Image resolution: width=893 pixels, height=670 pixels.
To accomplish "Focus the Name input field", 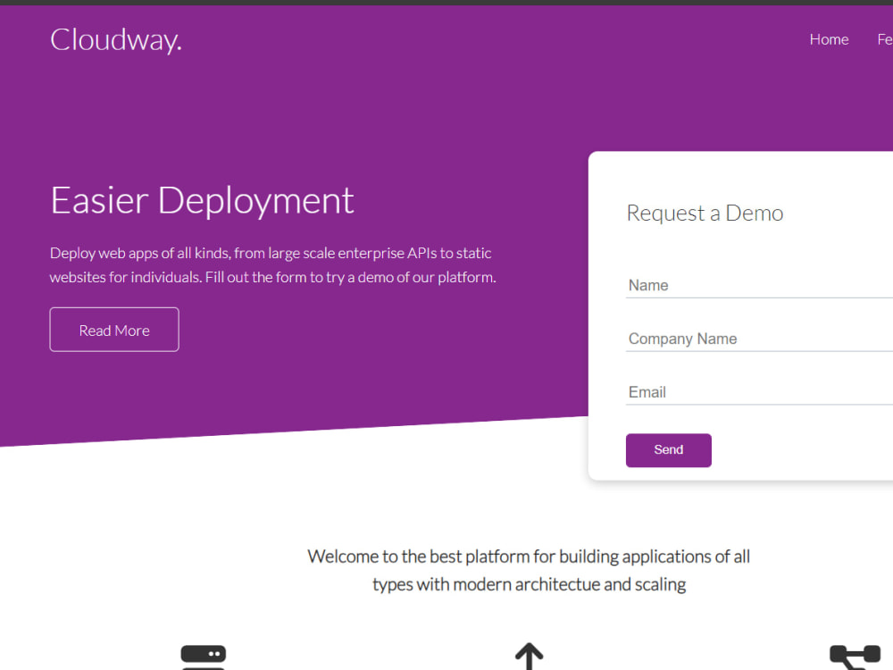I will pyautogui.click(x=759, y=285).
